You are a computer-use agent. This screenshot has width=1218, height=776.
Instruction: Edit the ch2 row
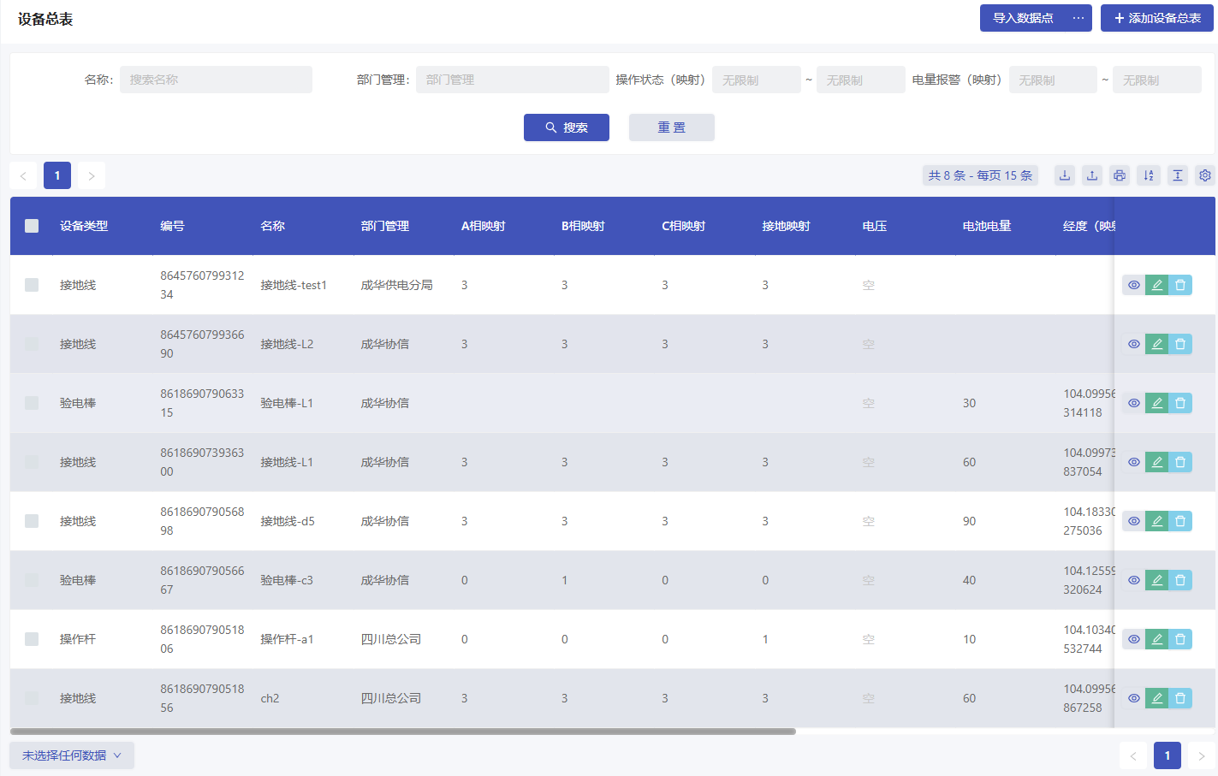click(x=1157, y=698)
